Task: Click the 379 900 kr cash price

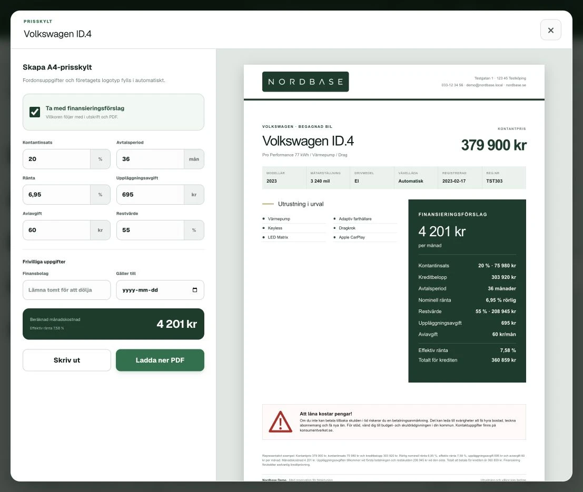Action: pyautogui.click(x=494, y=145)
